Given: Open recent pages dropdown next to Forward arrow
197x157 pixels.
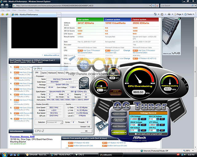Looking at the screenshot, I should (x=10, y=6).
